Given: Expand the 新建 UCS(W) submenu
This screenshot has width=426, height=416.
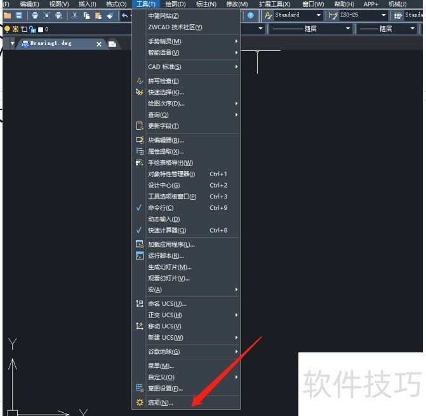Looking at the screenshot, I should click(x=165, y=338).
